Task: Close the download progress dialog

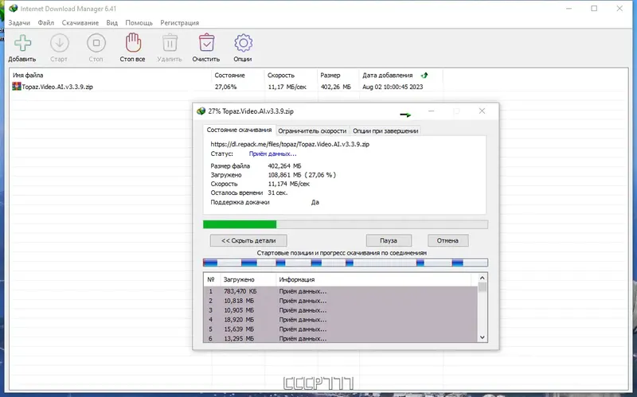Action: (482, 111)
